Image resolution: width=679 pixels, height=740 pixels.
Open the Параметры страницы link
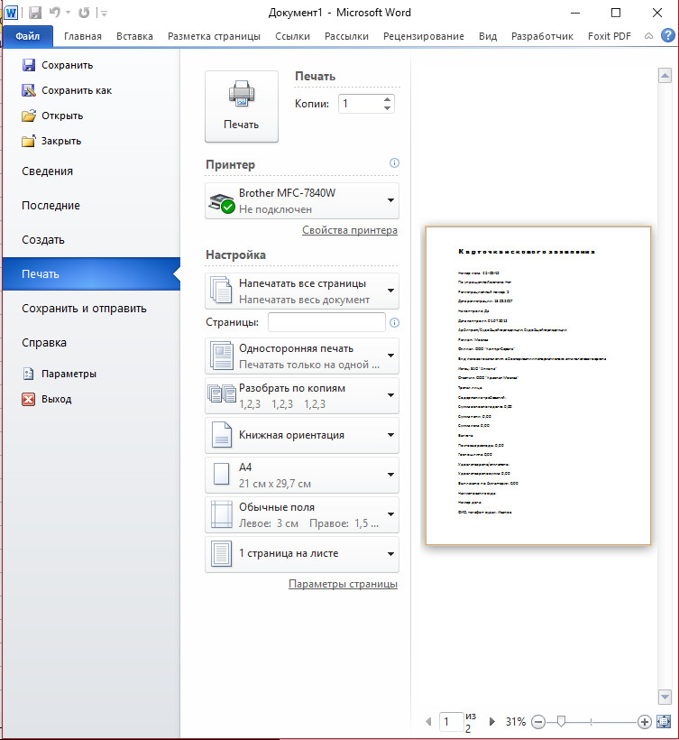343,584
